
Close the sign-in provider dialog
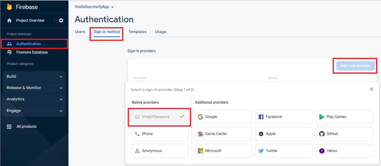point(372,89)
